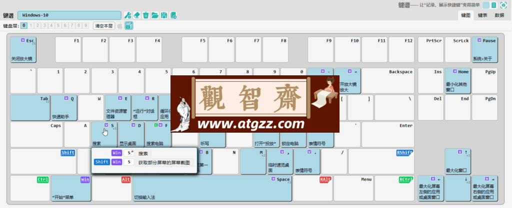
Task: Click the R key “运行”对话框
Action: tap(145, 108)
